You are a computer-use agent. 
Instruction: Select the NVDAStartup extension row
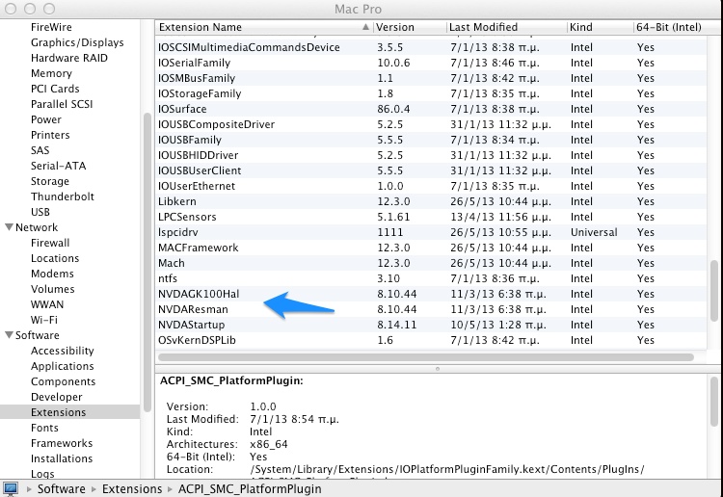[x=431, y=325]
